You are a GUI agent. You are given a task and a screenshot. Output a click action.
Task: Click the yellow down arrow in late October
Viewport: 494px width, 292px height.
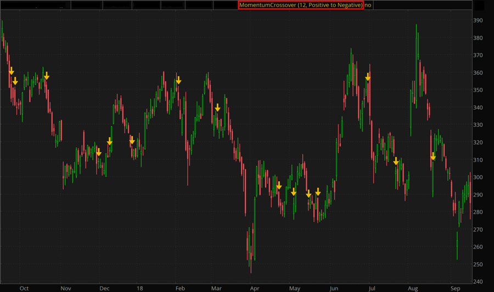pos(47,76)
